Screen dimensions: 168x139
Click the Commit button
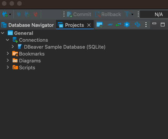coord(79,14)
